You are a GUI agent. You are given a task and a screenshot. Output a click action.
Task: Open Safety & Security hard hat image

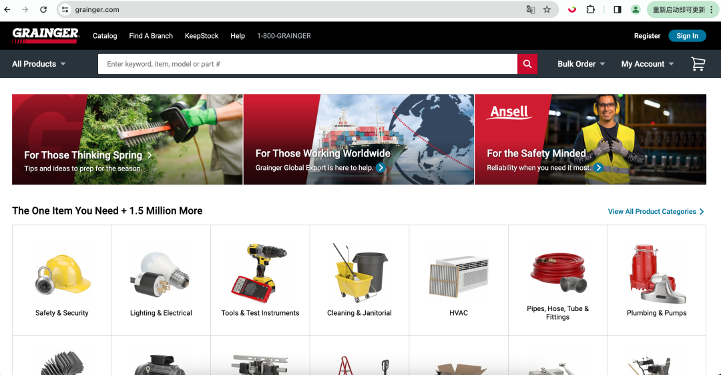(x=62, y=274)
